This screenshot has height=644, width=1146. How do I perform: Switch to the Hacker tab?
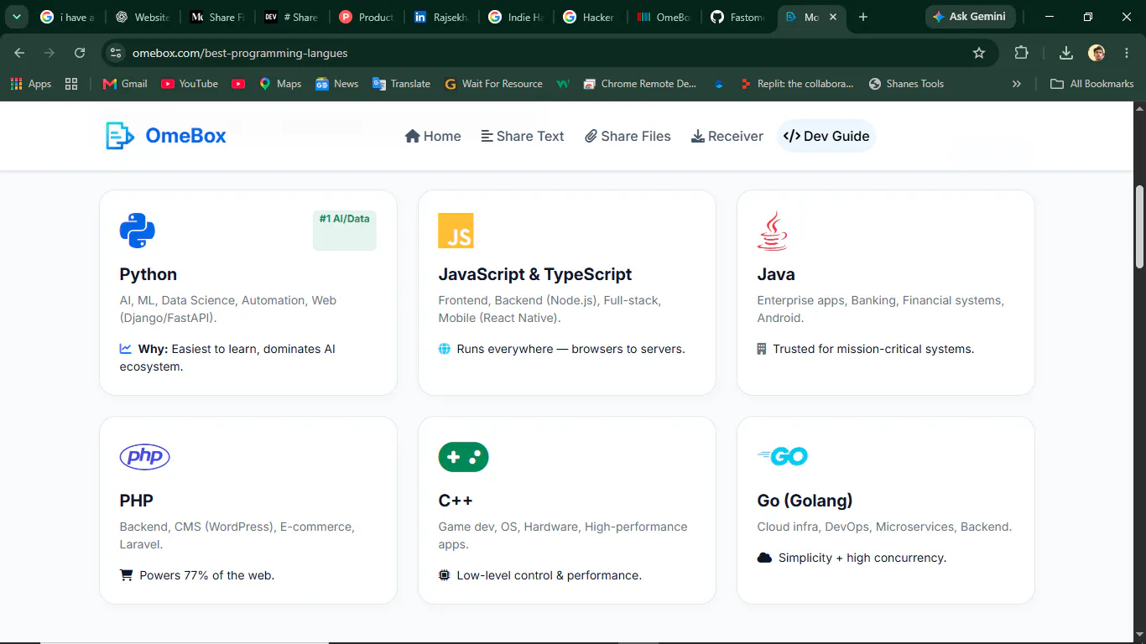click(x=590, y=17)
